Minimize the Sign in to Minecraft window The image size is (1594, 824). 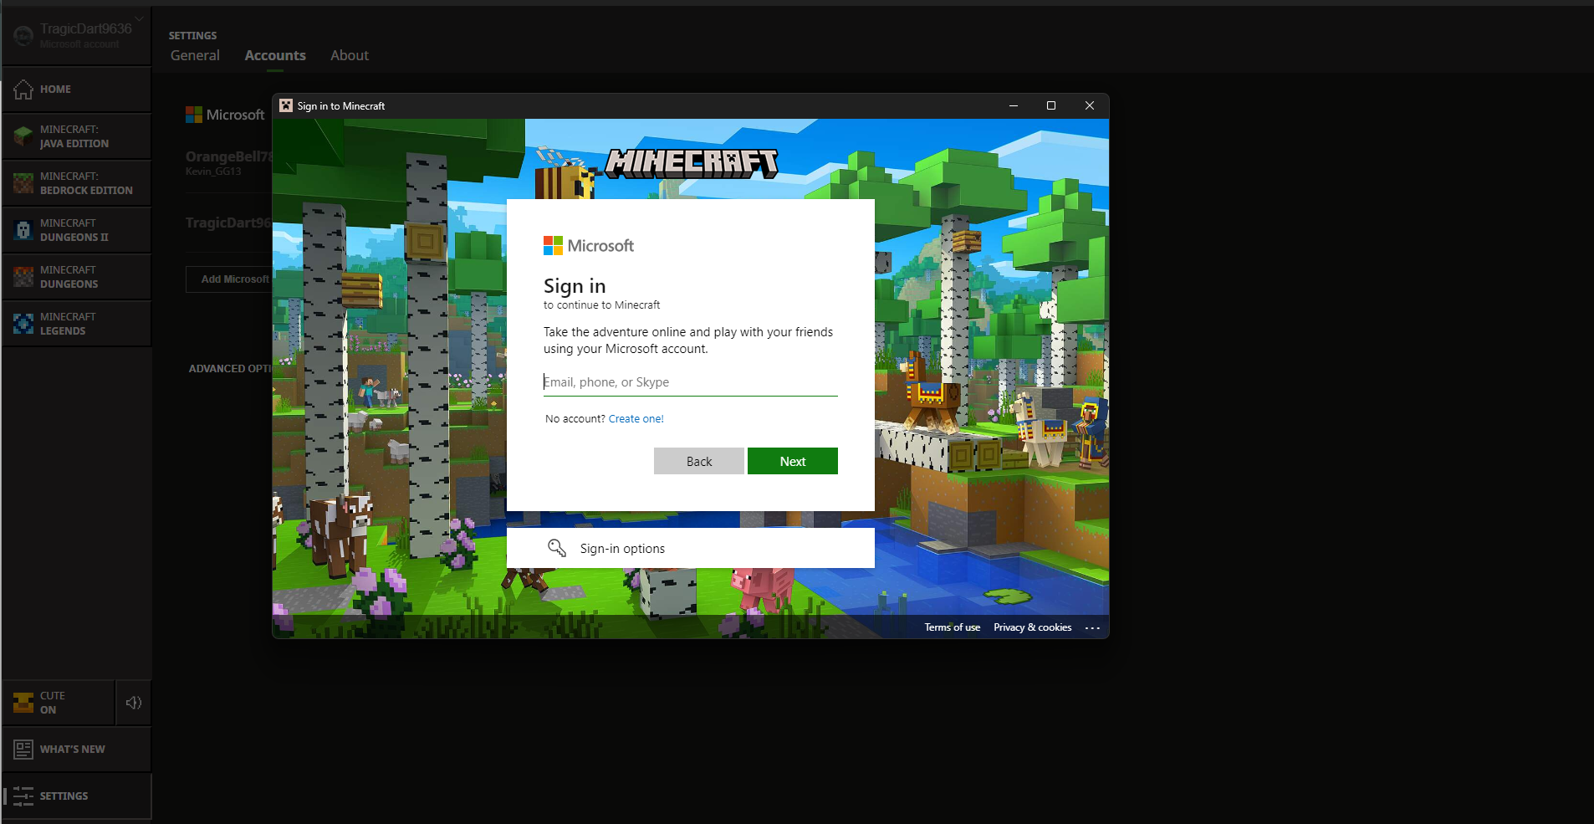tap(1014, 105)
